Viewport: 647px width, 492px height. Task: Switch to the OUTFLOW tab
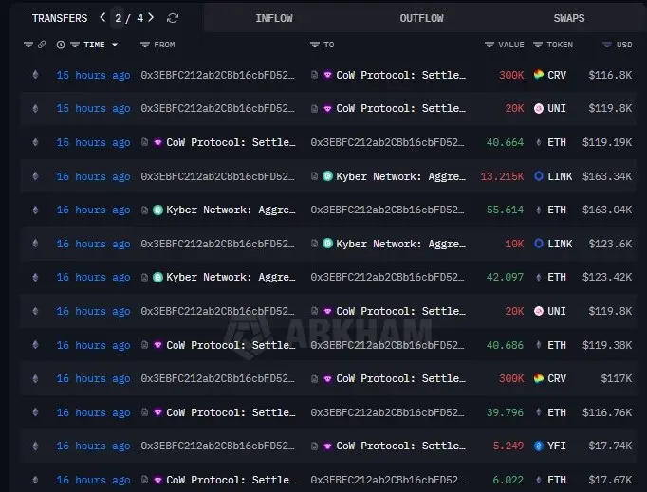[421, 18]
